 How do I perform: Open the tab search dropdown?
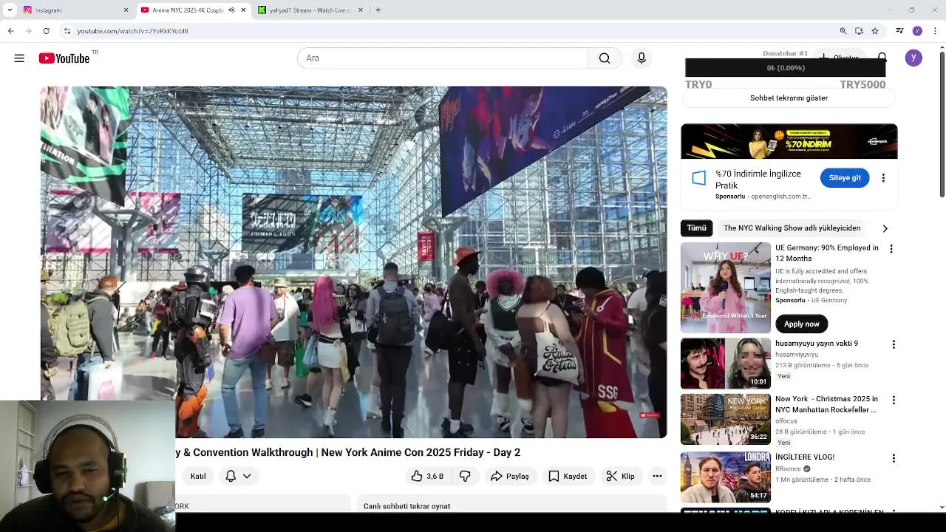click(x=10, y=10)
